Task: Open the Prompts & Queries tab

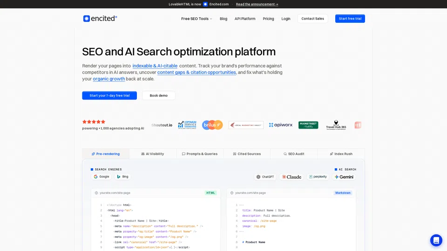Action: pos(200,154)
